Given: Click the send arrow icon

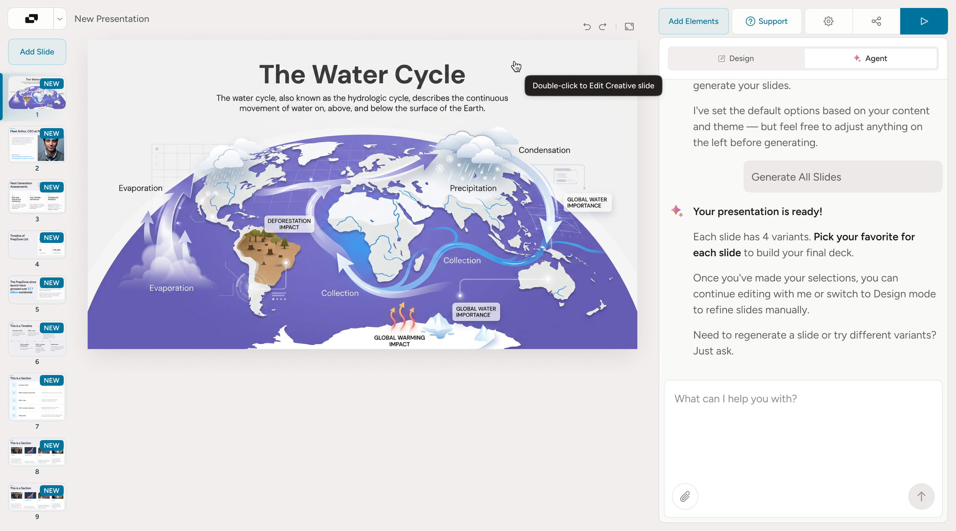Looking at the screenshot, I should point(921,496).
